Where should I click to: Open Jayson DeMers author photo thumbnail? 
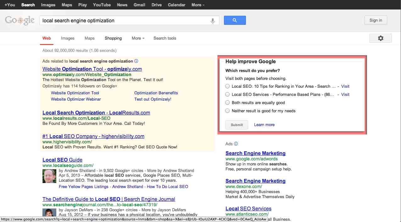(x=49, y=212)
